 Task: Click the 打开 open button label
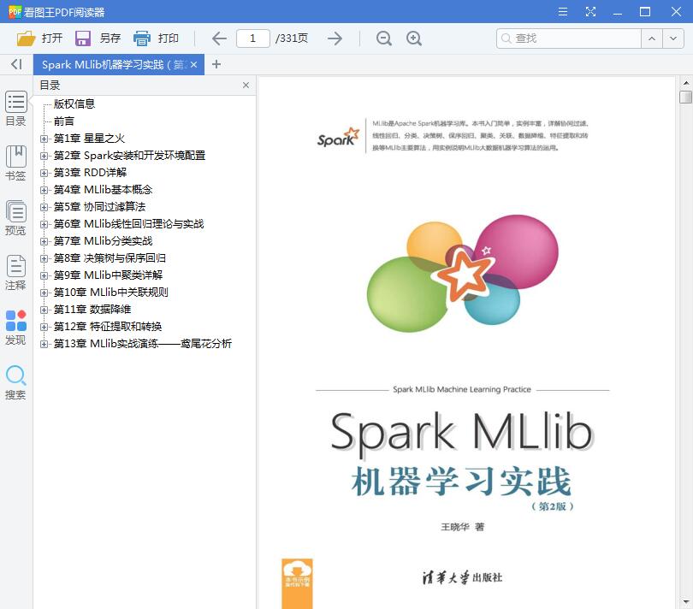52,38
